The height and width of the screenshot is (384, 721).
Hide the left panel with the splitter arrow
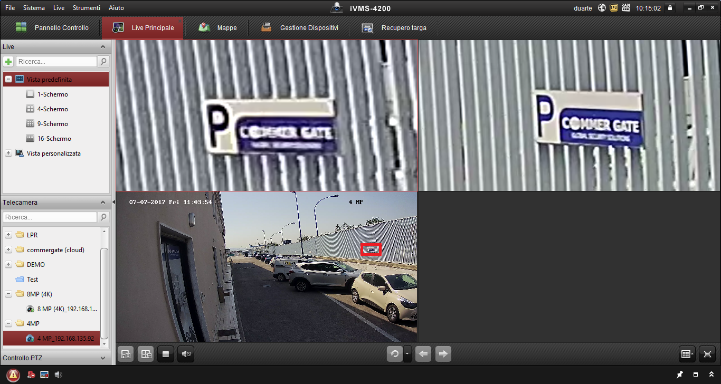(113, 203)
